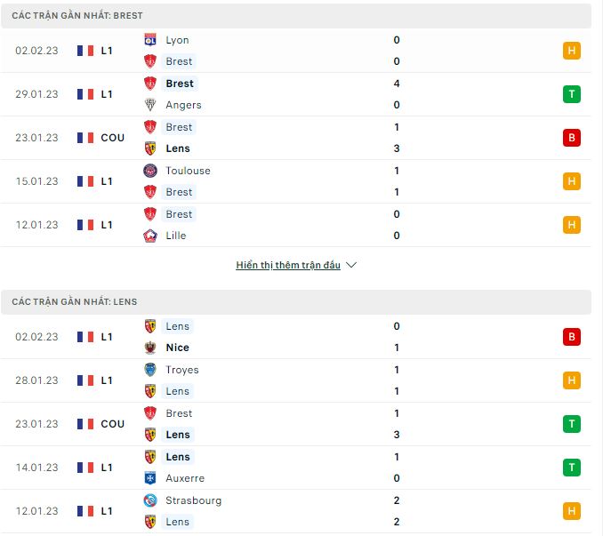This screenshot has width=603, height=536.
Task: Click the Toulouse club crest icon
Action: click(150, 171)
